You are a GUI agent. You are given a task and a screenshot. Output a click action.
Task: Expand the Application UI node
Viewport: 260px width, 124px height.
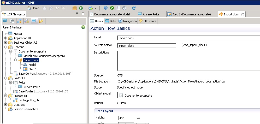pos(6,38)
